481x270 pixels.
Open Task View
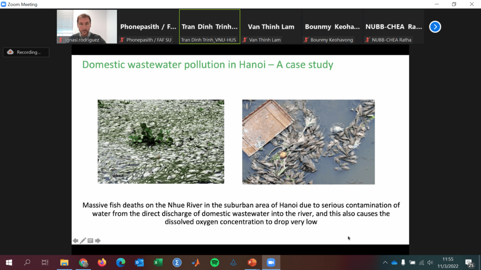point(45,262)
